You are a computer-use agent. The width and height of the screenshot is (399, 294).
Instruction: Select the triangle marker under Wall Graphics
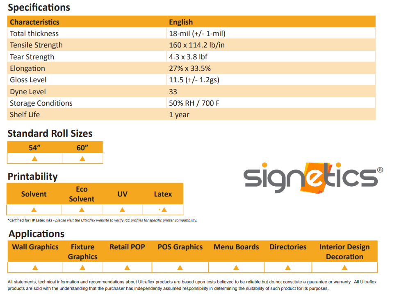pyautogui.click(x=35, y=267)
